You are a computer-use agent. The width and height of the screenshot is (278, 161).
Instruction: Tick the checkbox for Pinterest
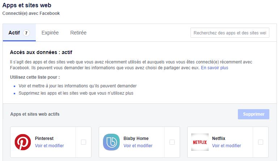pos(84,142)
